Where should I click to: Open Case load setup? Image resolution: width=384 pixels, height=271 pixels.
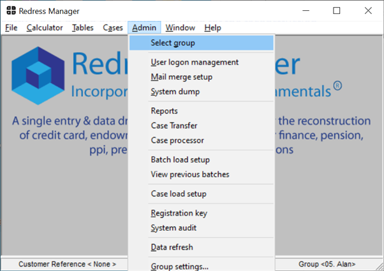pyautogui.click(x=202, y=194)
